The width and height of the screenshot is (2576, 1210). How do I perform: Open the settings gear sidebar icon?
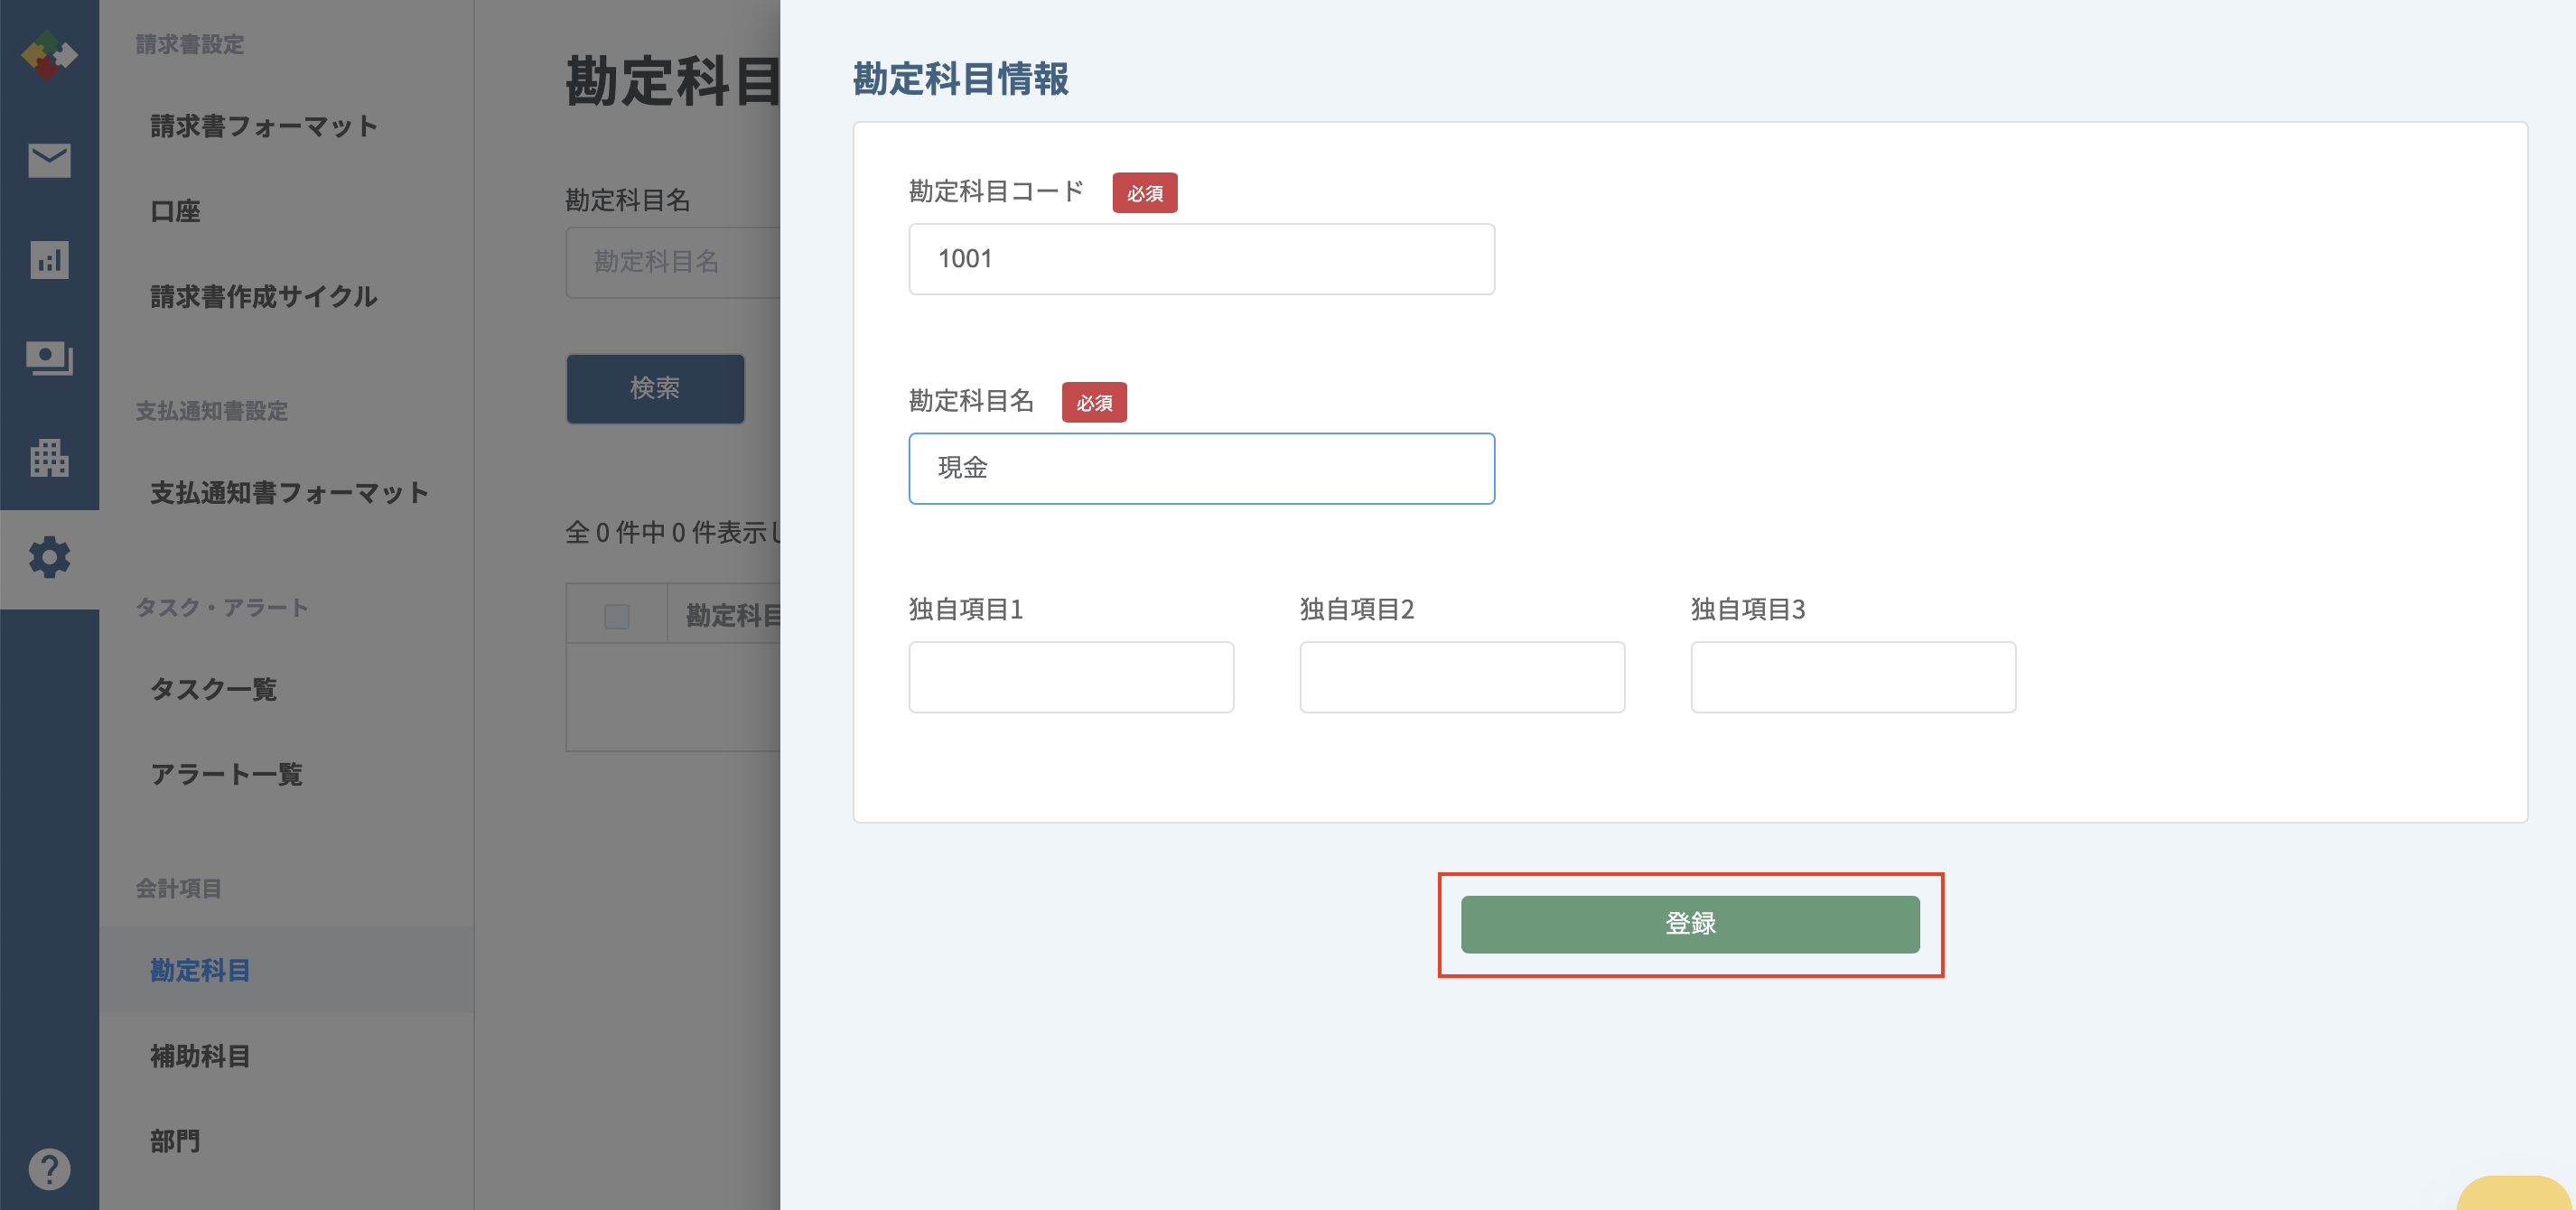coord(49,557)
